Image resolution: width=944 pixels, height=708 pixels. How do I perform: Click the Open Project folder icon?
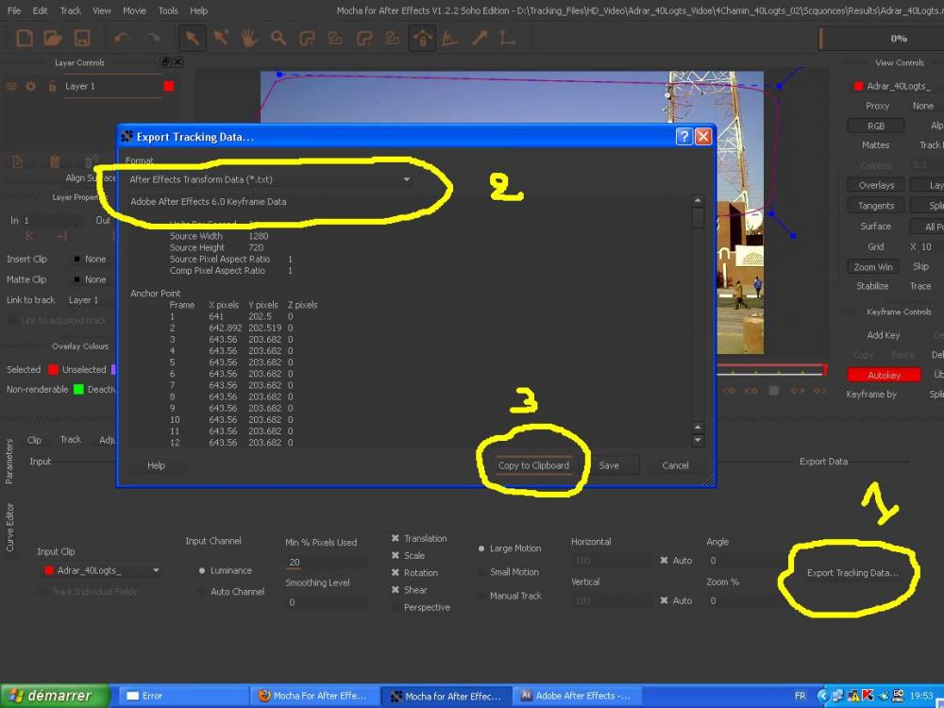[53, 39]
